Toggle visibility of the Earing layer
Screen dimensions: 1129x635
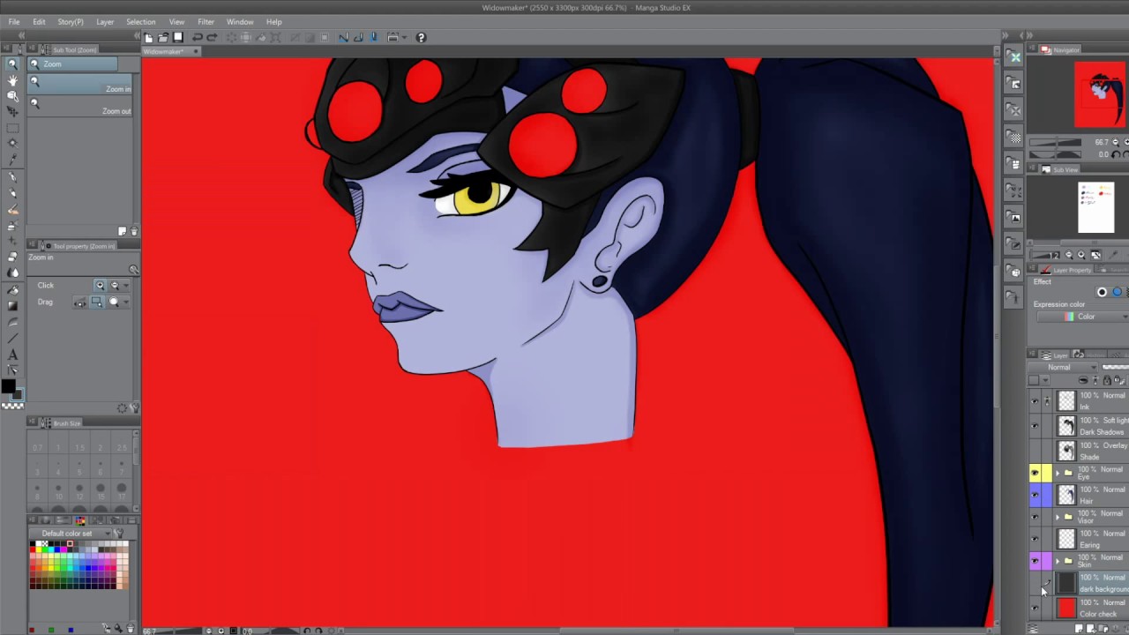click(1035, 540)
